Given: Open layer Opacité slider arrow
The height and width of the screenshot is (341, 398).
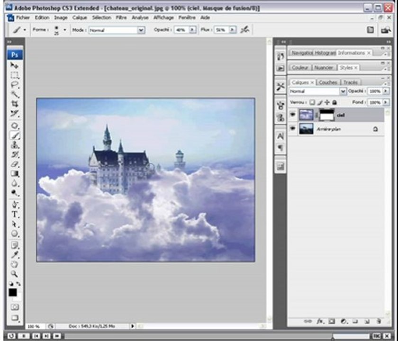Looking at the screenshot, I should (386, 91).
